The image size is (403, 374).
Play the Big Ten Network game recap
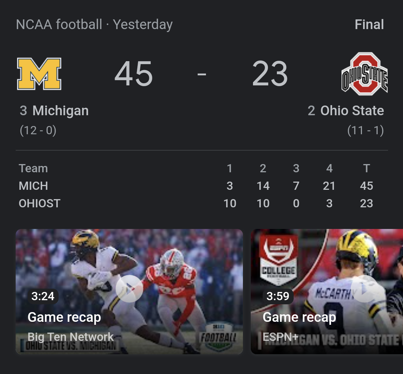tap(129, 289)
